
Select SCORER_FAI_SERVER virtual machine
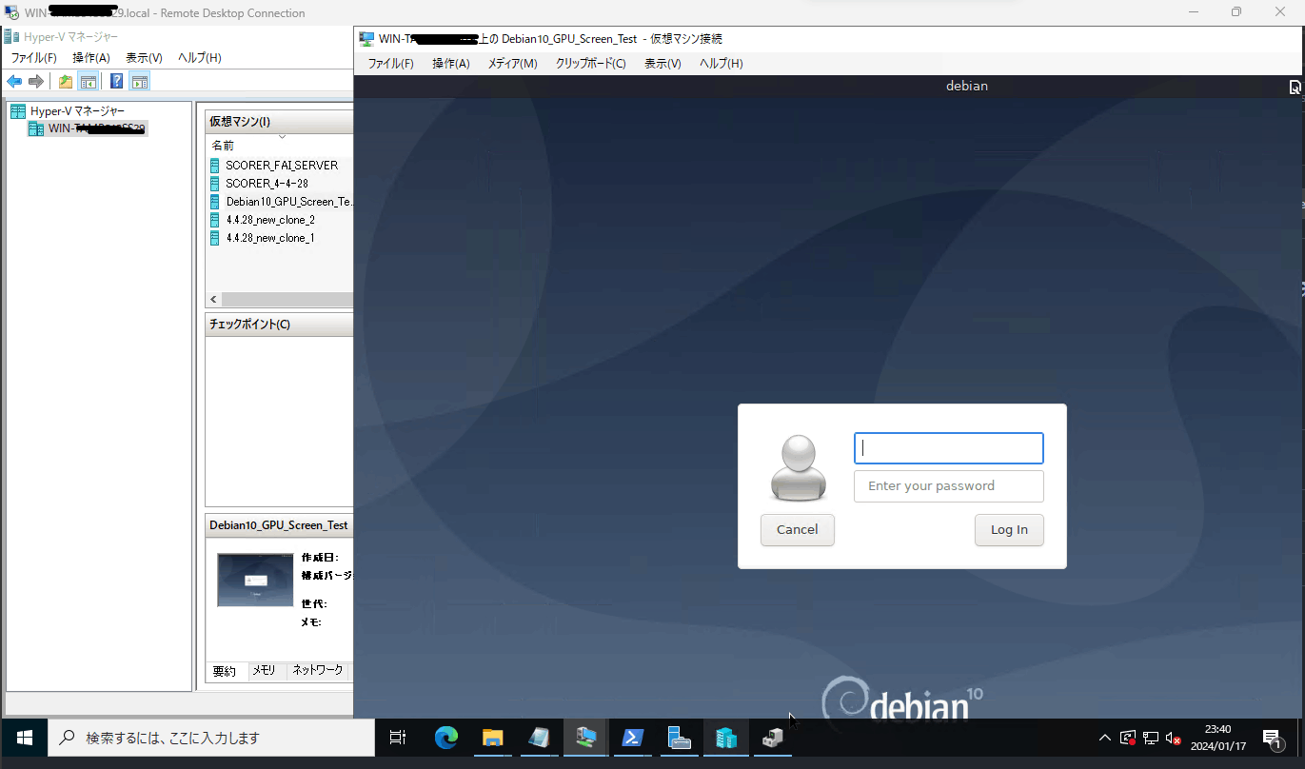(x=282, y=166)
